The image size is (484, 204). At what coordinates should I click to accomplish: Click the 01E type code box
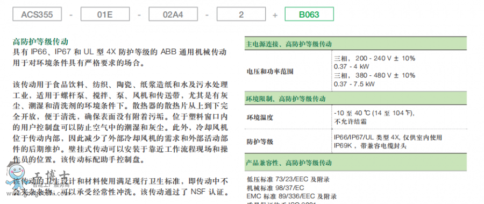point(105,14)
